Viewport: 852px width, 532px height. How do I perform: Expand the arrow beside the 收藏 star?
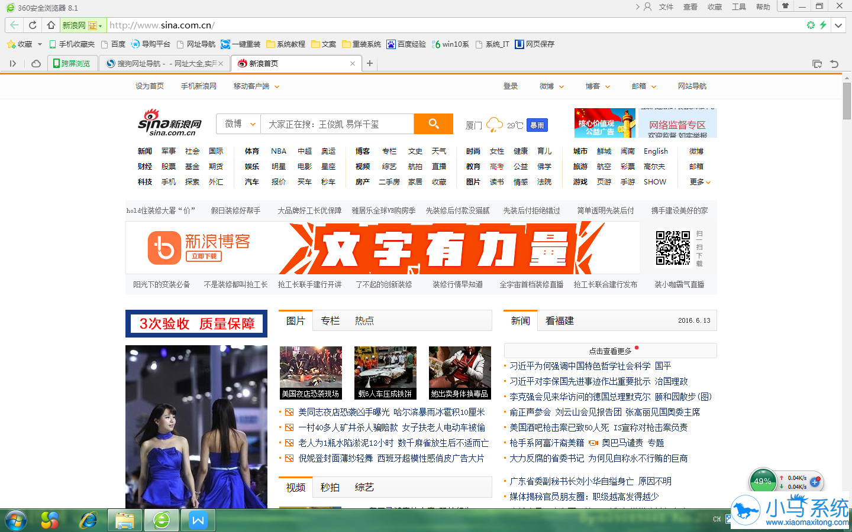[x=40, y=44]
